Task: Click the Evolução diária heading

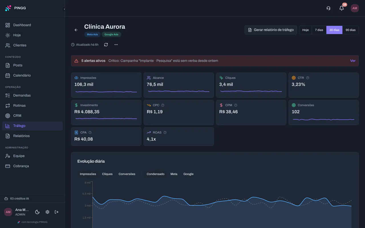Action: tap(91, 161)
